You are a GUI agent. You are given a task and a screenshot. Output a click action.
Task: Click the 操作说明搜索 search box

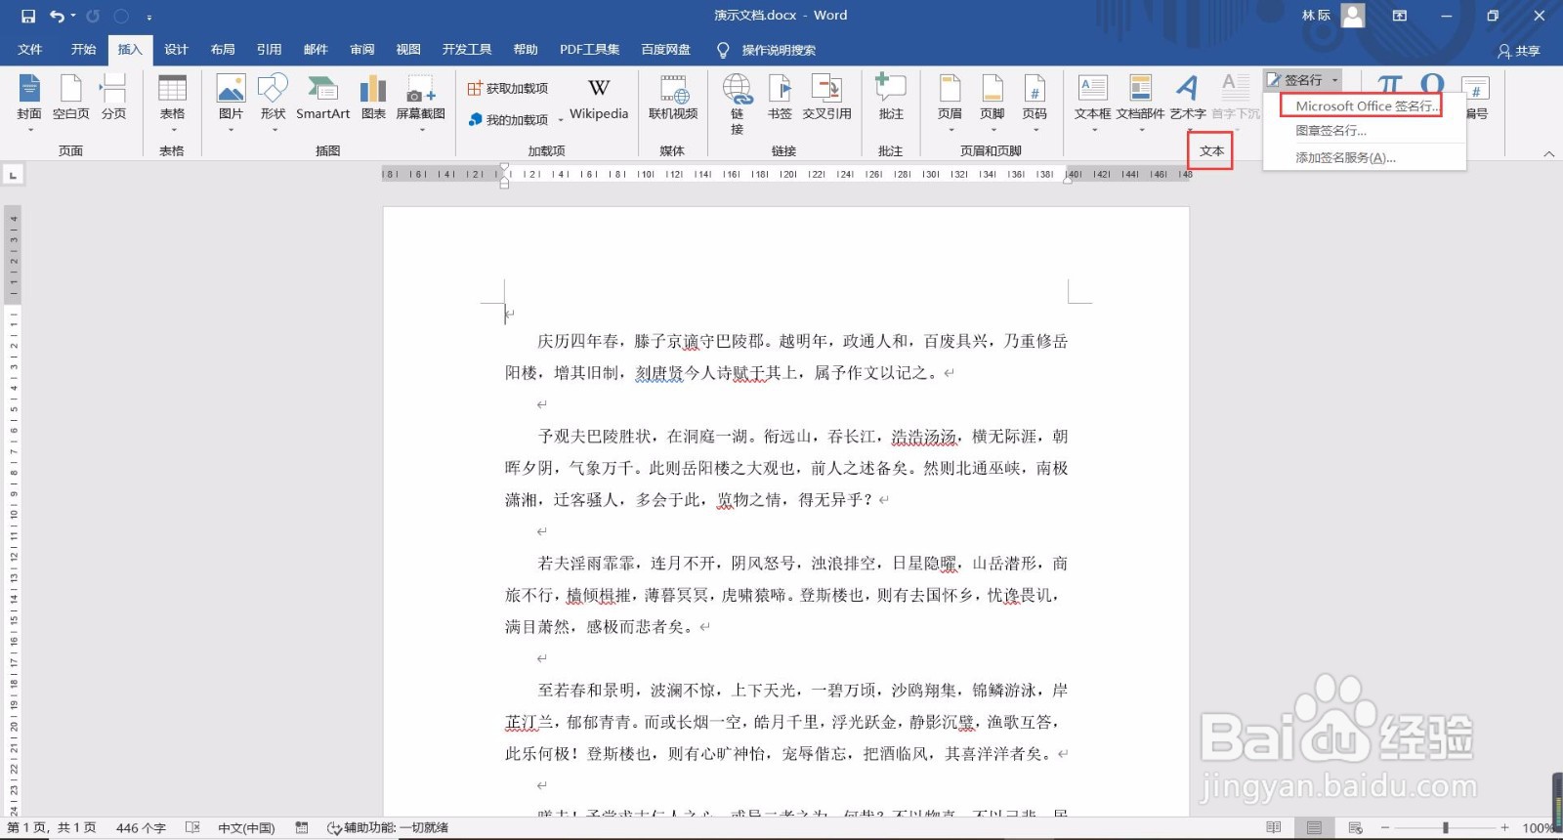click(x=778, y=50)
